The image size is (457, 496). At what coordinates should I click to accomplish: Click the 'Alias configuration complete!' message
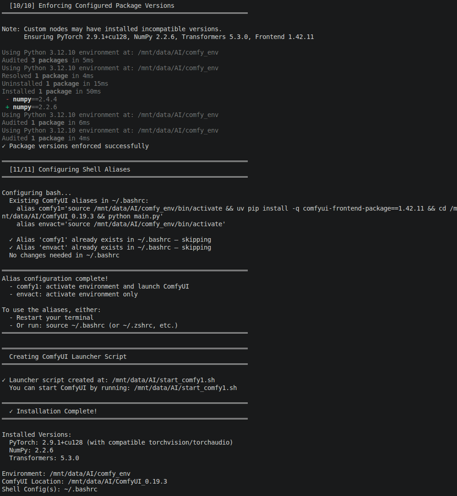click(x=55, y=279)
